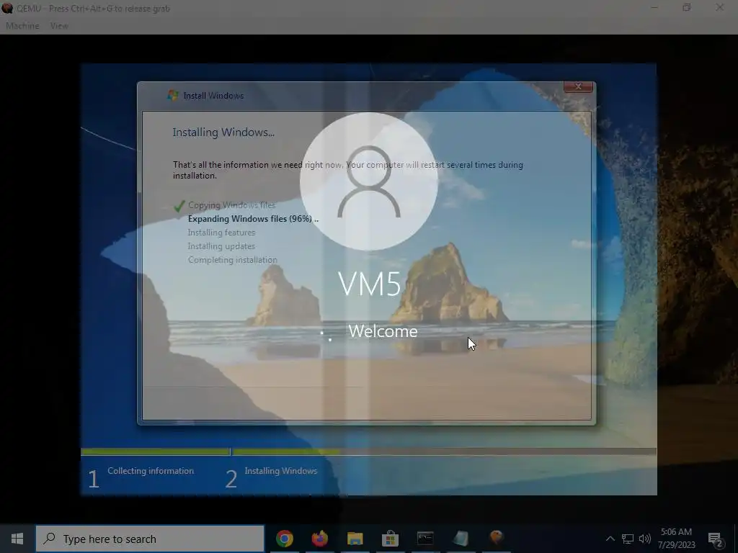Switch to QEMU taskbar icon
The width and height of the screenshot is (738, 553).
pos(496,537)
